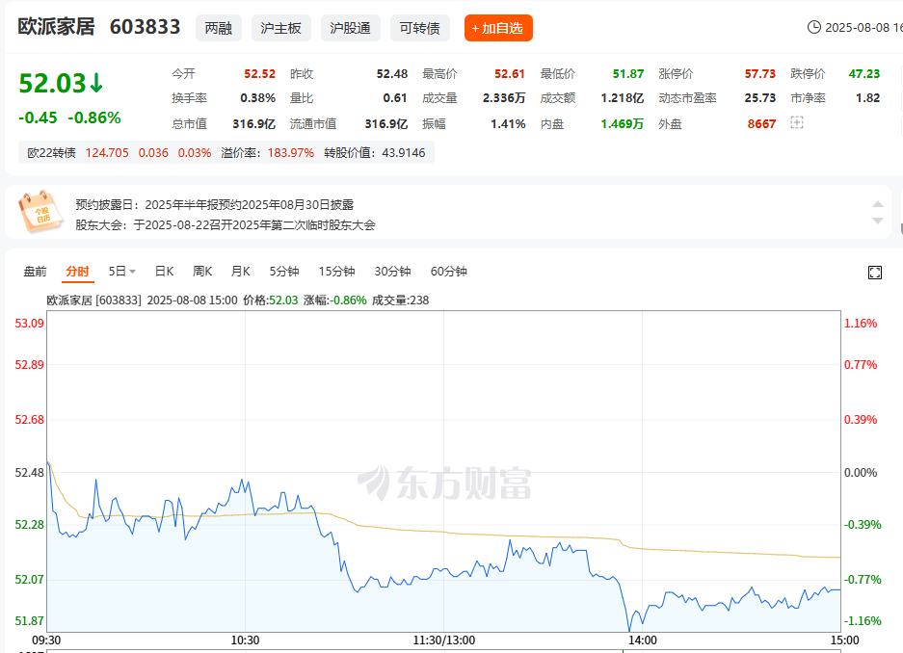This screenshot has width=903, height=653.
Task: Click the fullscreen chart icon
Action: pos(875,273)
